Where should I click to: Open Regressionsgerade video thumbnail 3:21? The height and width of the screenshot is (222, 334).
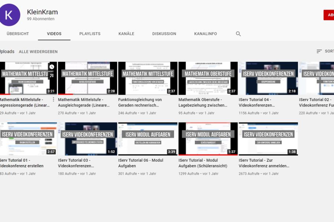coord(28,78)
